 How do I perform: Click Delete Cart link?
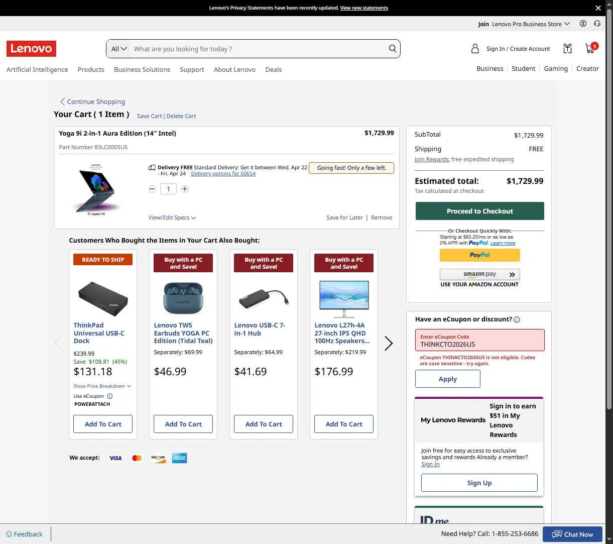tap(181, 116)
